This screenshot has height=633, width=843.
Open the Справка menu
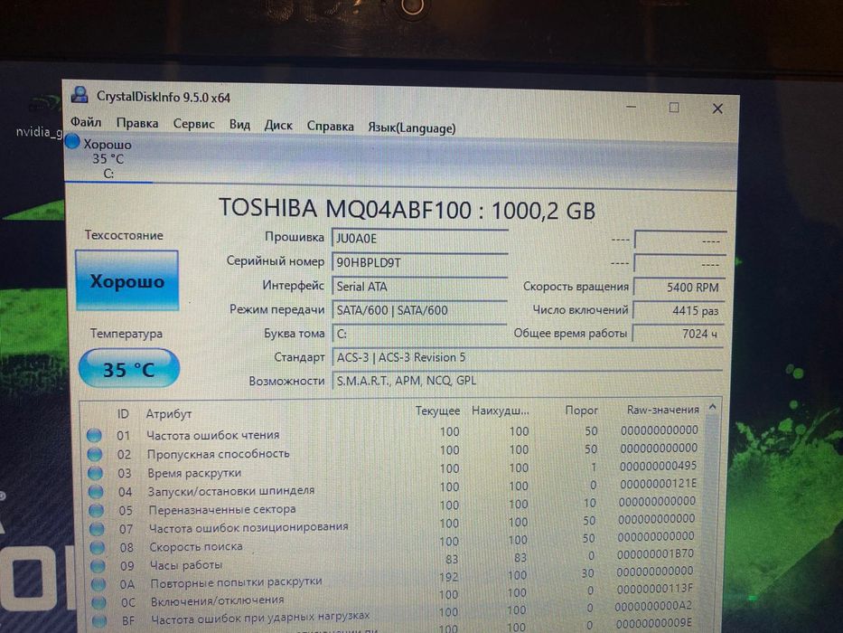click(x=330, y=126)
